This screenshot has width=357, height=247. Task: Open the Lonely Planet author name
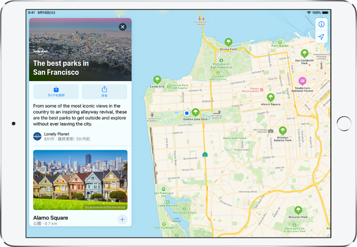(x=57, y=134)
